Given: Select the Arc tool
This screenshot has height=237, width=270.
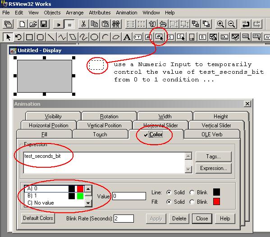Looking at the screenshot, I should click(x=105, y=37).
